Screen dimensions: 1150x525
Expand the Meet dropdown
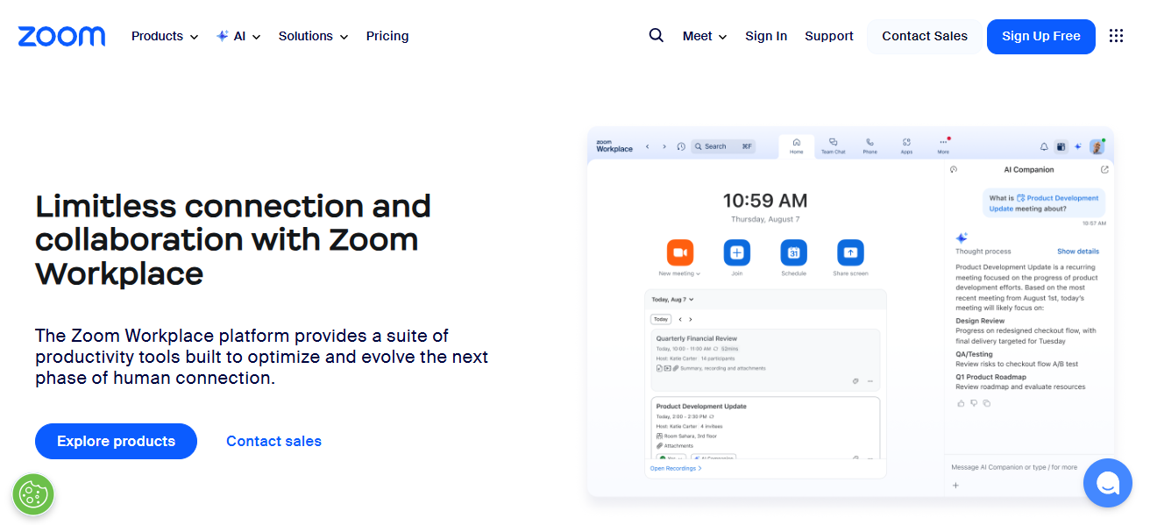coord(705,36)
